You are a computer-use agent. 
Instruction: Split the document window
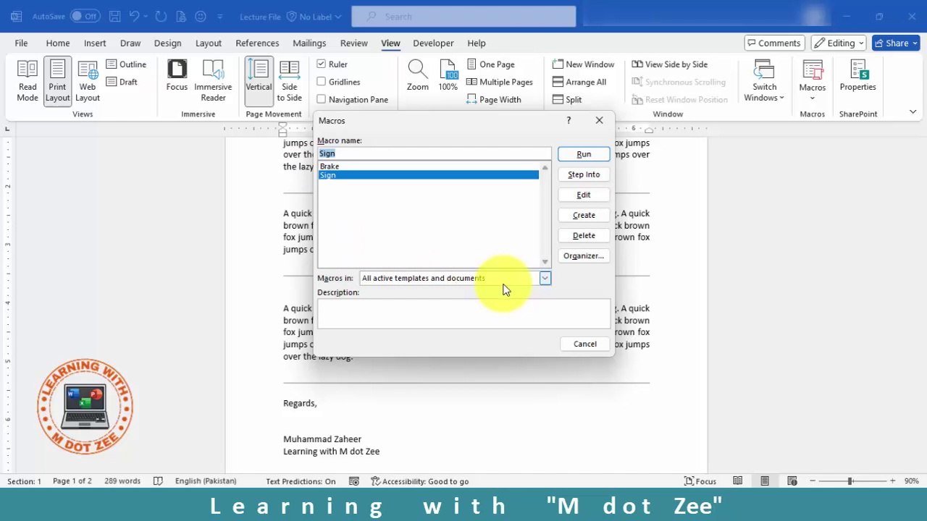click(567, 99)
